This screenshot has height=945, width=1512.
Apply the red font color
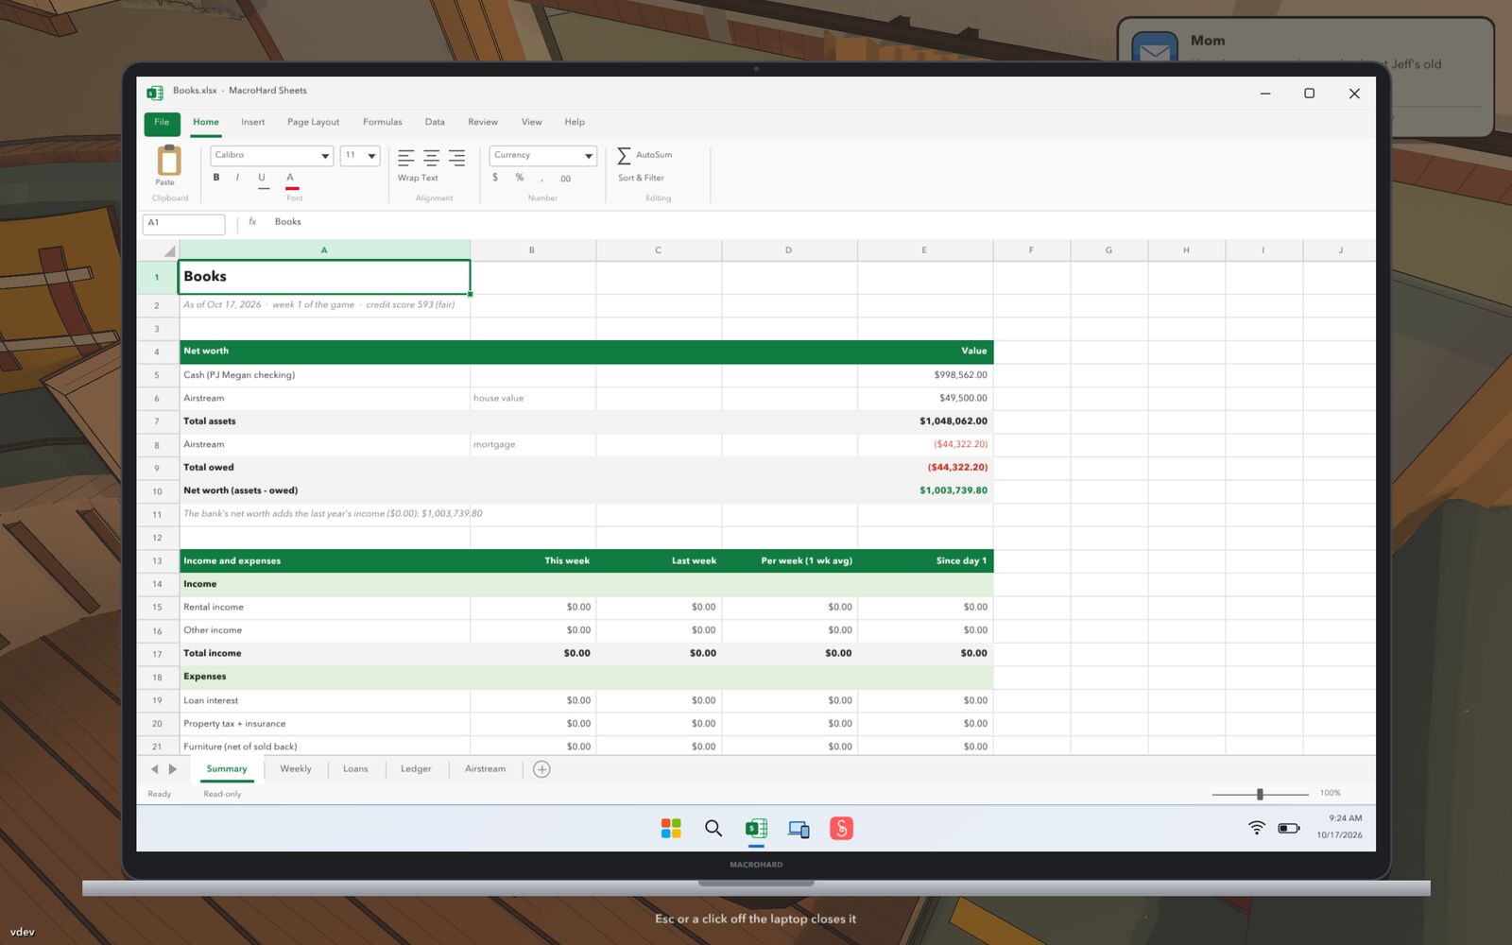[291, 180]
